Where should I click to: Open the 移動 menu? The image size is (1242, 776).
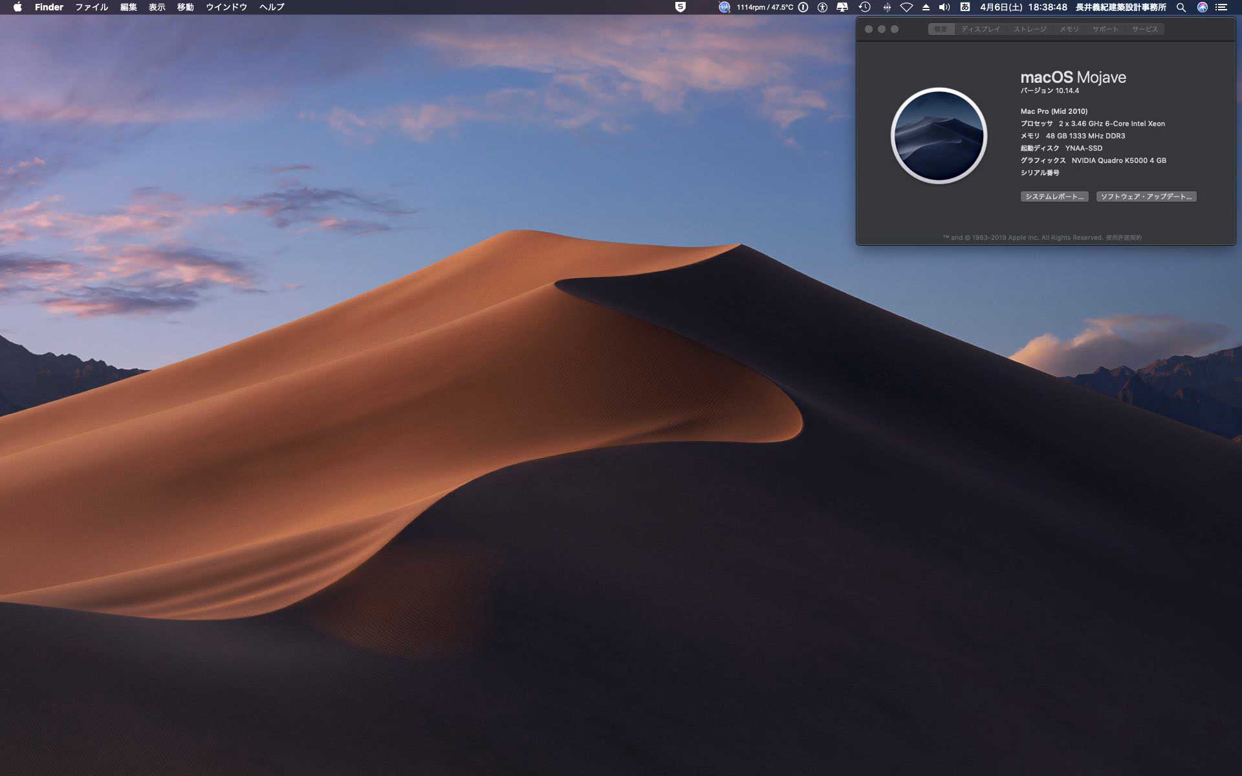[x=185, y=7]
